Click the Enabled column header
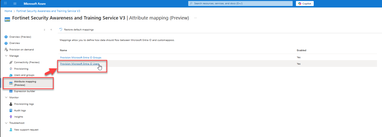 (301, 50)
